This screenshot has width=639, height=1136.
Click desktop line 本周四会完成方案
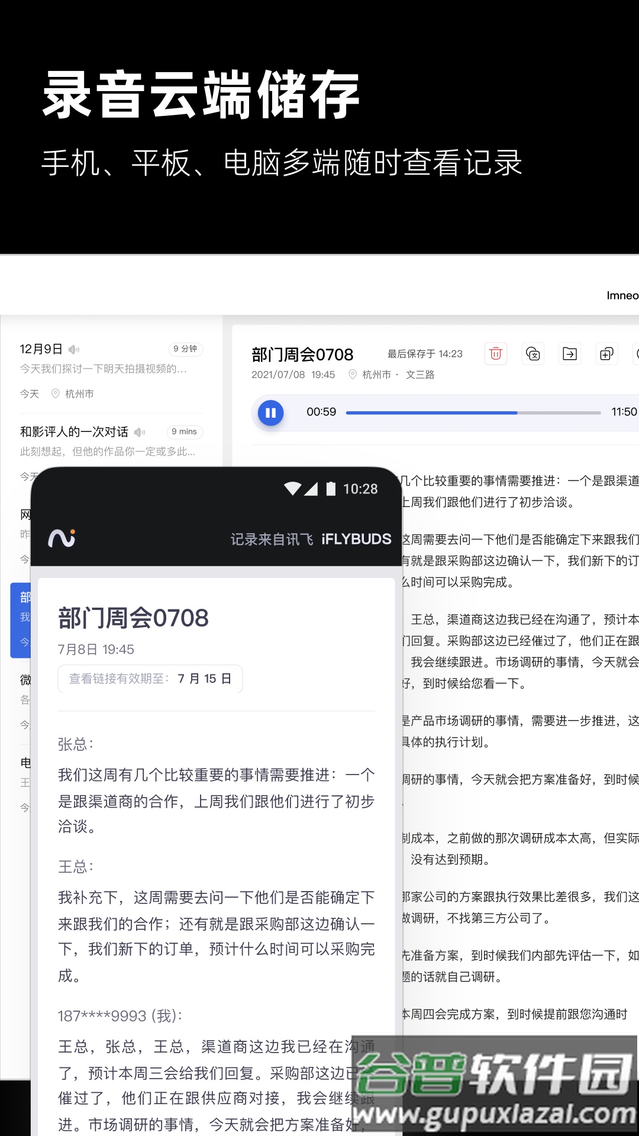[514, 1014]
